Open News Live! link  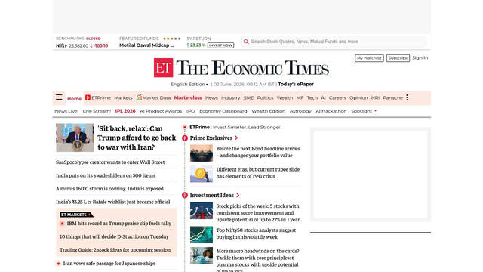point(66,111)
